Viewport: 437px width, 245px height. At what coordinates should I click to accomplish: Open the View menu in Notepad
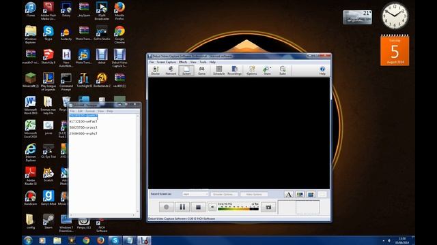(100, 111)
